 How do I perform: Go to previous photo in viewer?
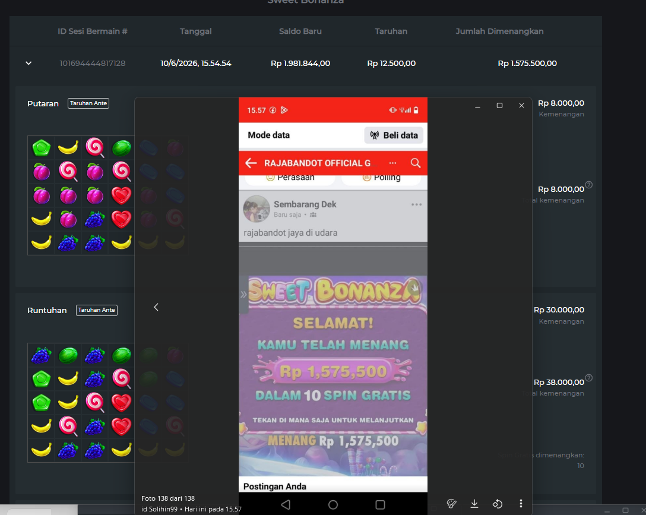pyautogui.click(x=156, y=307)
